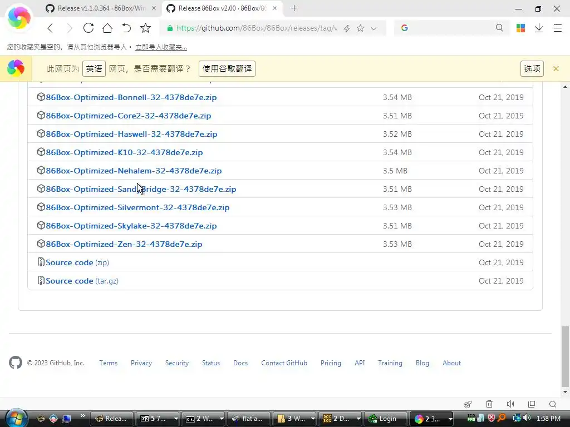Download Source code (tar.gz)

(82, 281)
